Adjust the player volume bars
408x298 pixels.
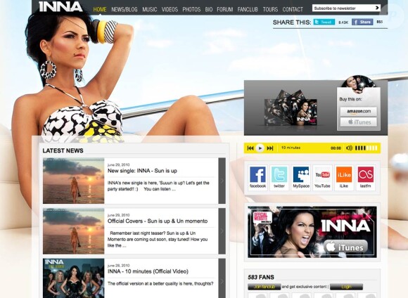pyautogui.click(x=366, y=148)
